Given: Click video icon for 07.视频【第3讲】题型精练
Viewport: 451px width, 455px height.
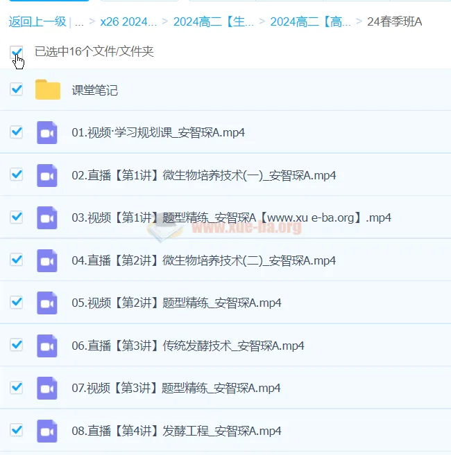Looking at the screenshot, I should 47,388.
